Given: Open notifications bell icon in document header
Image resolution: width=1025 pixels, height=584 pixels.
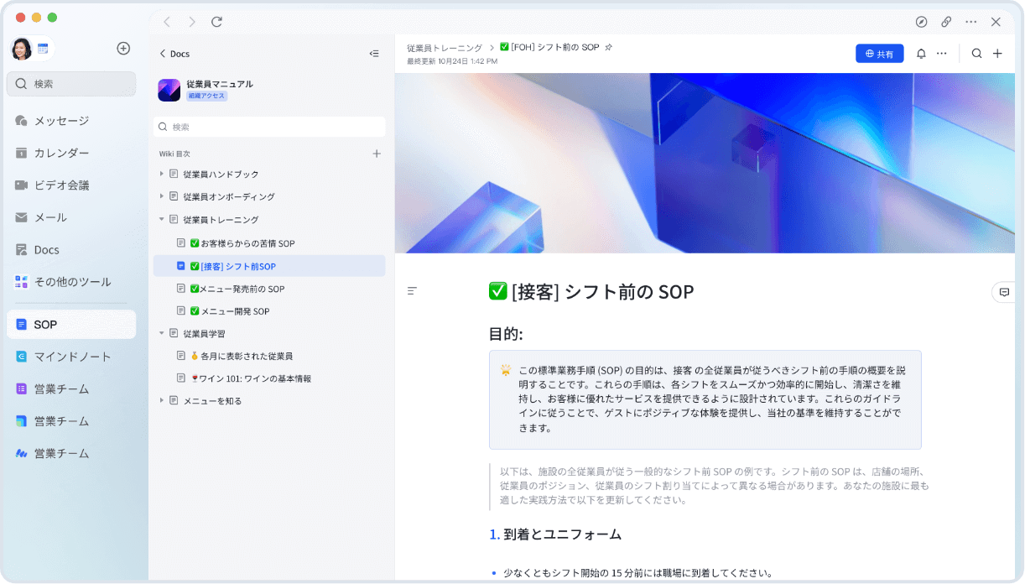Looking at the screenshot, I should click(921, 54).
